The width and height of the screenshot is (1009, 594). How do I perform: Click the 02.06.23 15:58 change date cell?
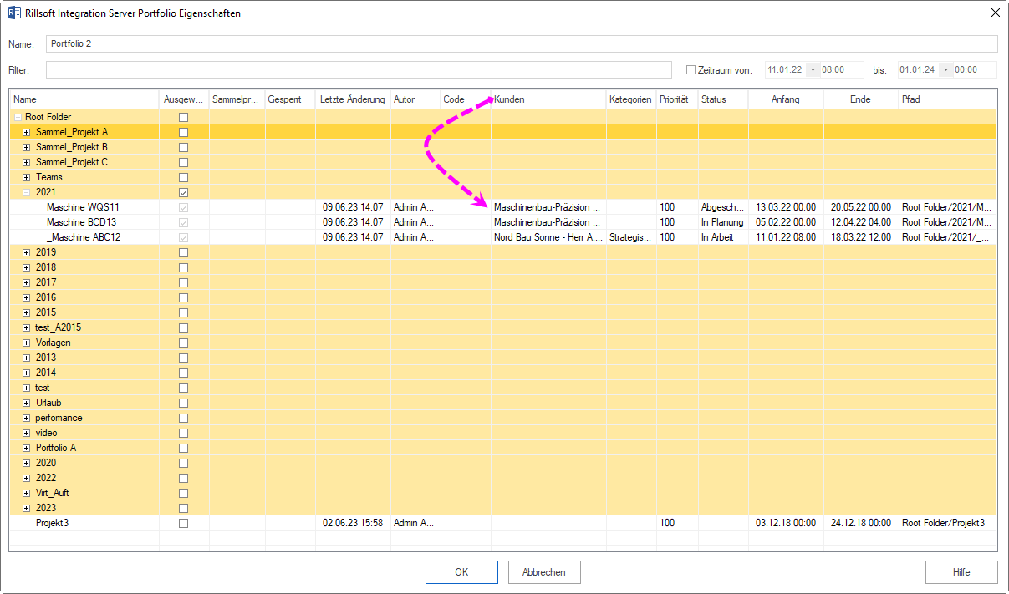pos(353,523)
